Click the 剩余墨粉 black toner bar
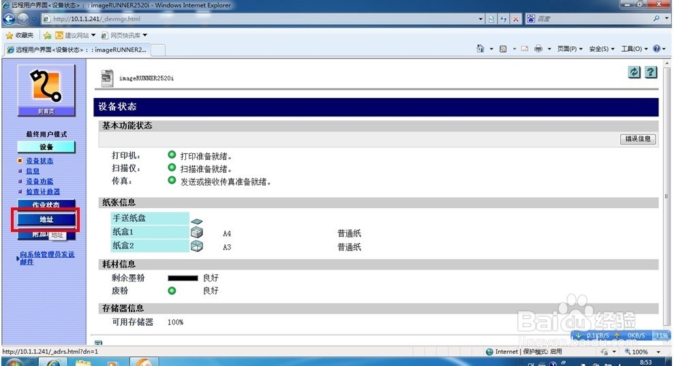 tap(183, 278)
